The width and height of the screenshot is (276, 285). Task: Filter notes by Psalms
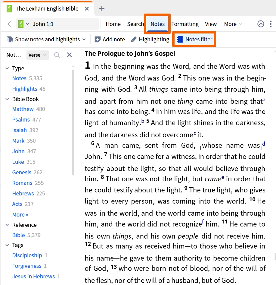[27, 120]
